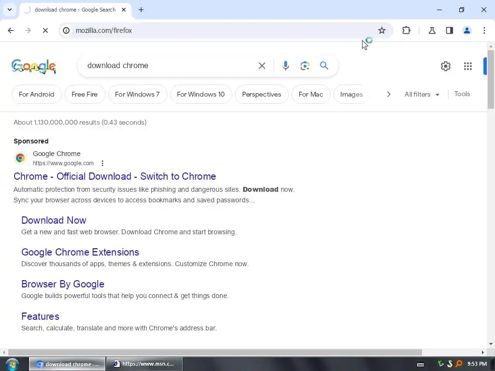Open the Download Now sitelink

(54, 220)
